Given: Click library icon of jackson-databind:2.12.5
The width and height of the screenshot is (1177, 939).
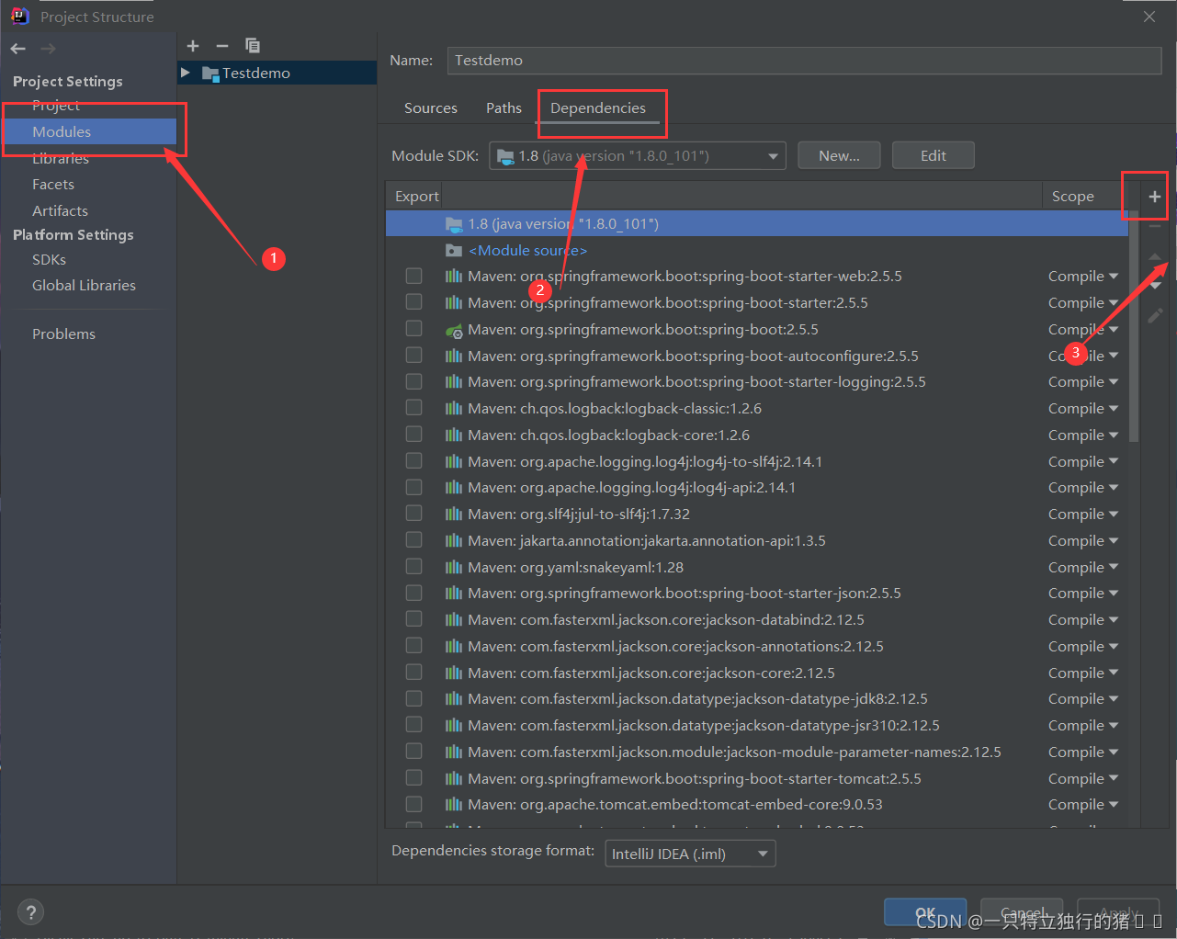Looking at the screenshot, I should (x=454, y=619).
